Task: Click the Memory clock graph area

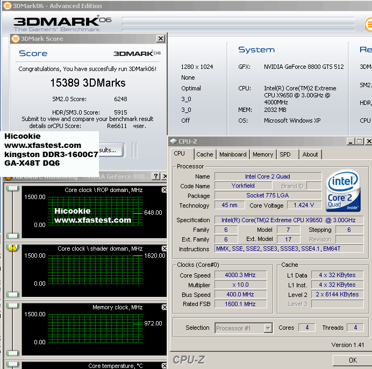Action: 95,329
